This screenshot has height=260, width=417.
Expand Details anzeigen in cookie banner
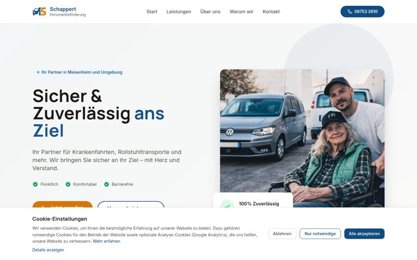tap(48, 250)
